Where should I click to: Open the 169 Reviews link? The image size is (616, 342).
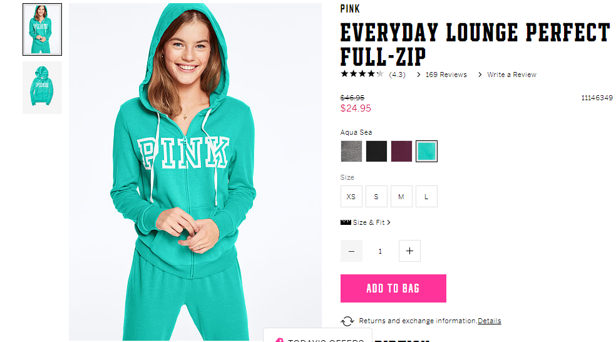click(446, 75)
